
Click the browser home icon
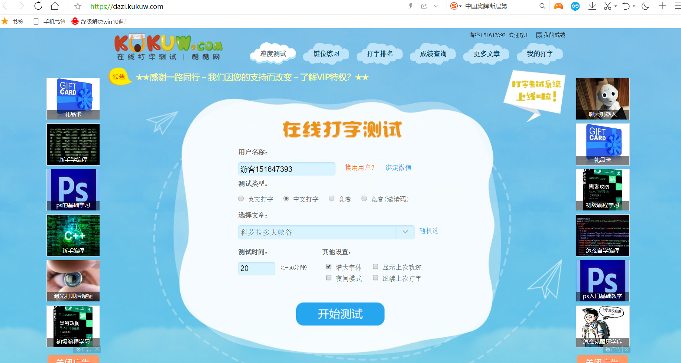pyautogui.click(x=54, y=6)
